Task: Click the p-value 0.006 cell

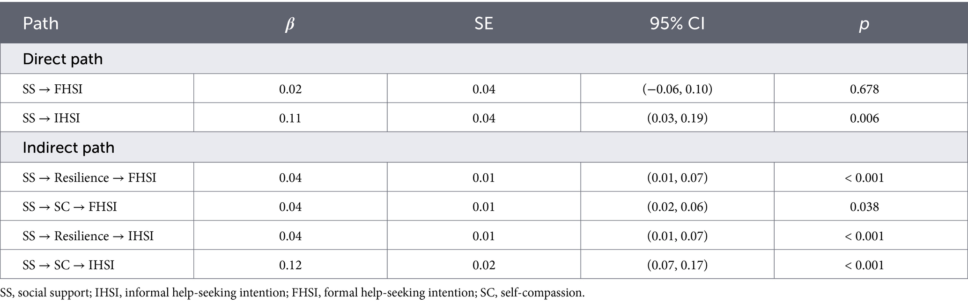Action: point(864,118)
